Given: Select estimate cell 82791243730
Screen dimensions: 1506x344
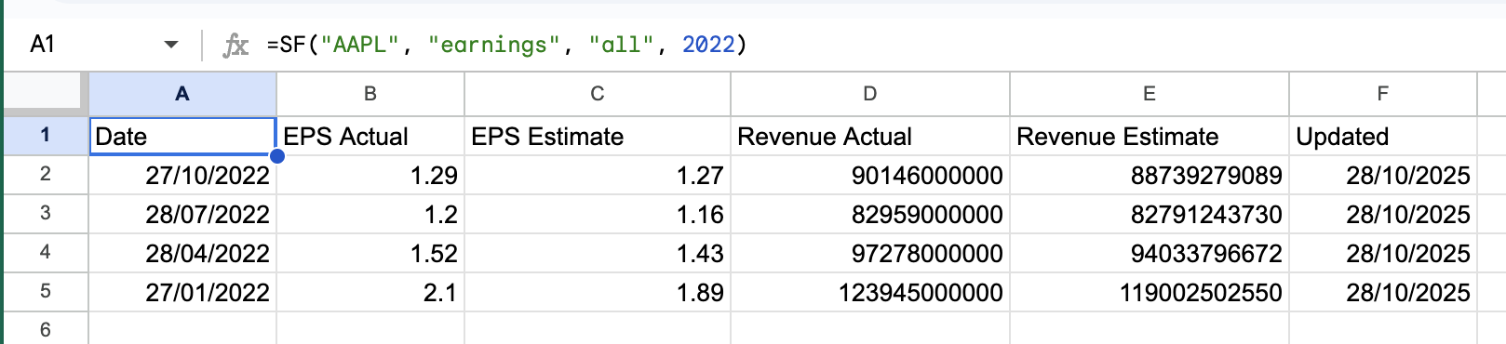Looking at the screenshot, I should pos(1150,214).
